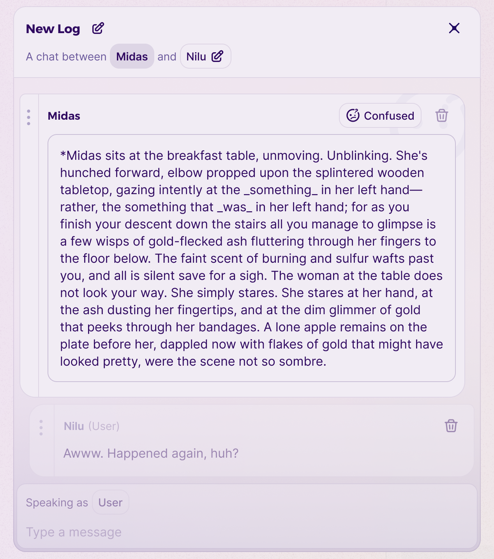Click the Nilu persona chip label
Screen dimensions: 494x559
coord(196,57)
